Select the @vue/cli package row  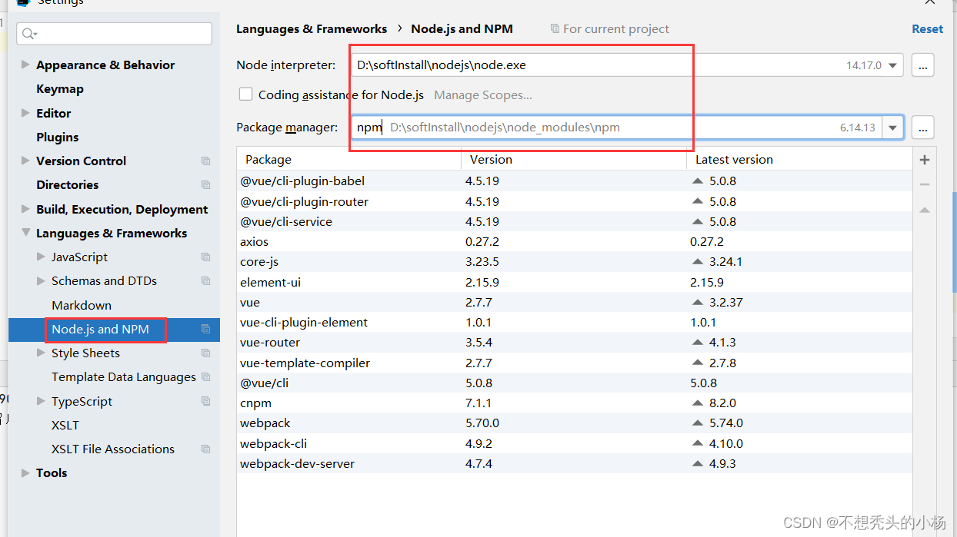pyautogui.click(x=575, y=383)
